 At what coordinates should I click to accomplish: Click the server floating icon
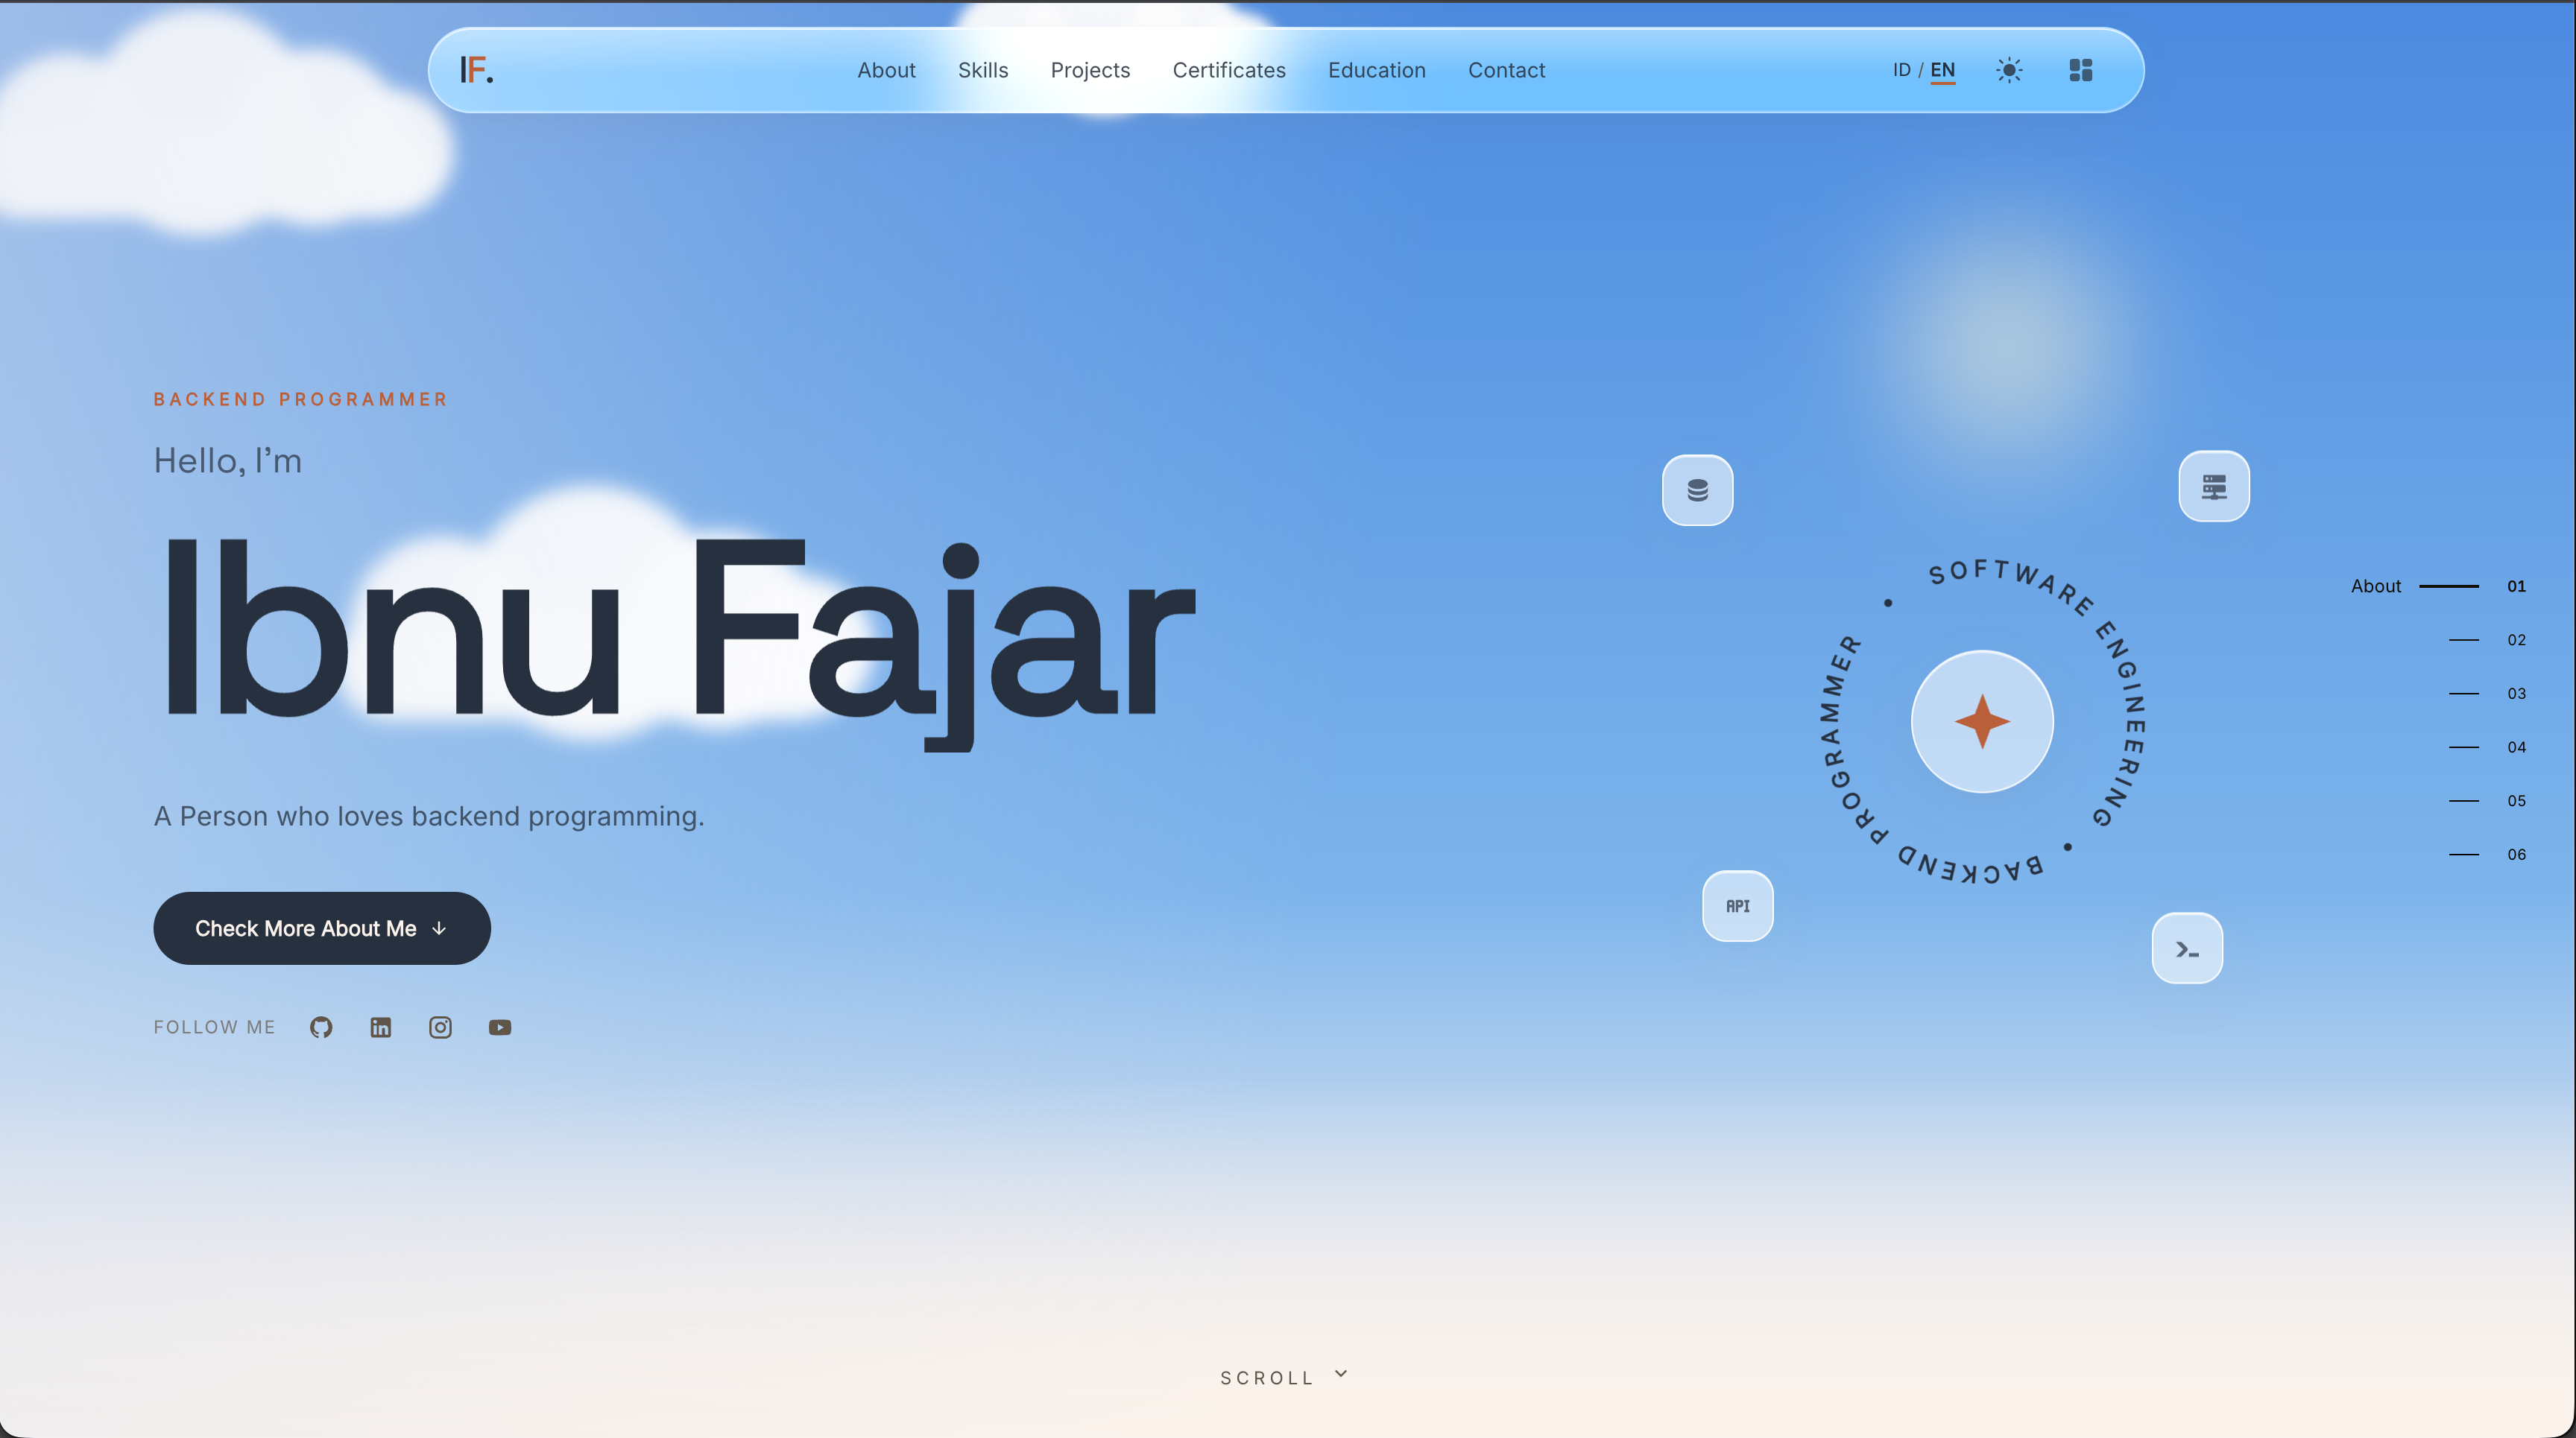pos(2214,487)
